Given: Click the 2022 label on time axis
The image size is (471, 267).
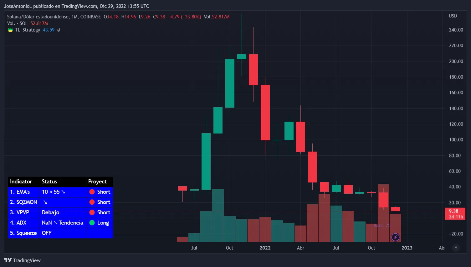Looking at the screenshot, I should 265,248.
